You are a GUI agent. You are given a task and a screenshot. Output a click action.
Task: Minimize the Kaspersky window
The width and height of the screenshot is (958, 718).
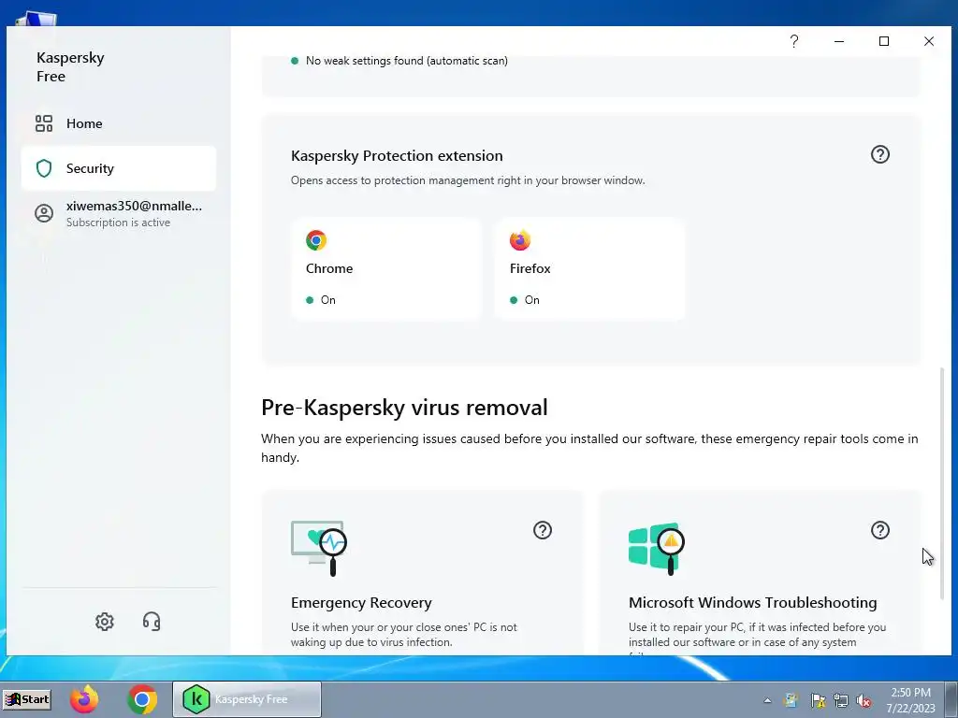(839, 41)
